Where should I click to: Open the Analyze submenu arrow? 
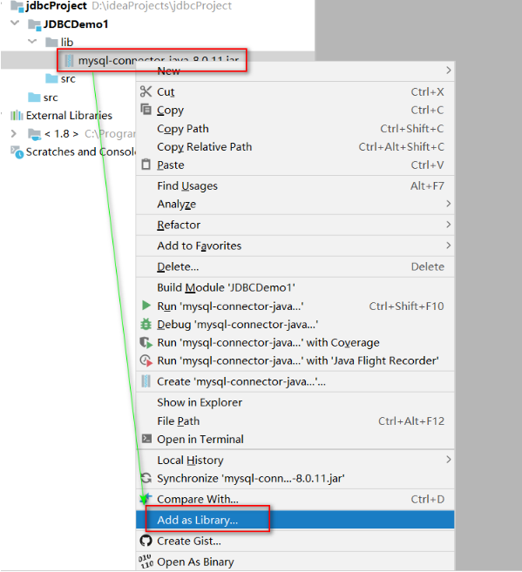pyautogui.click(x=449, y=204)
